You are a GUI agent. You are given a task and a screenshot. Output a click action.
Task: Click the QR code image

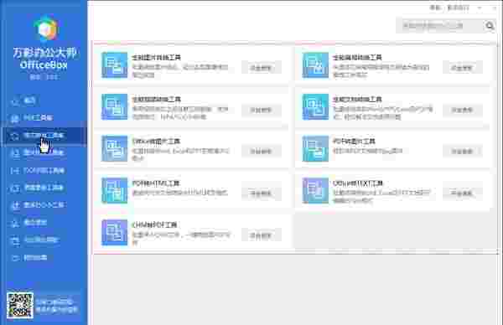click(20, 305)
